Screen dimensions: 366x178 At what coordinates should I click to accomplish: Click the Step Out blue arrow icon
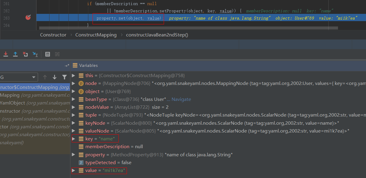15,54
